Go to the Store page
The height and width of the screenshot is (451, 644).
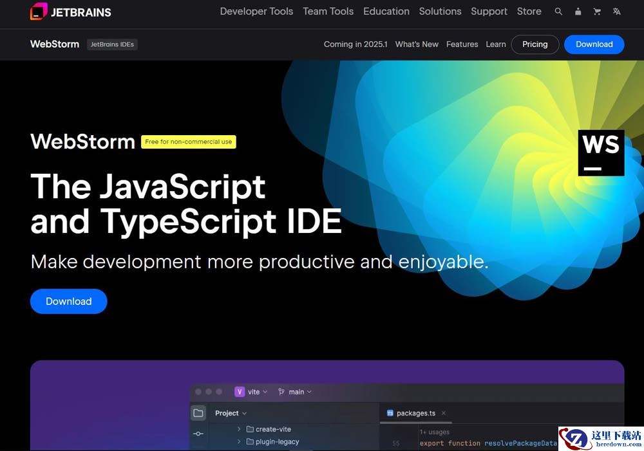click(x=529, y=12)
